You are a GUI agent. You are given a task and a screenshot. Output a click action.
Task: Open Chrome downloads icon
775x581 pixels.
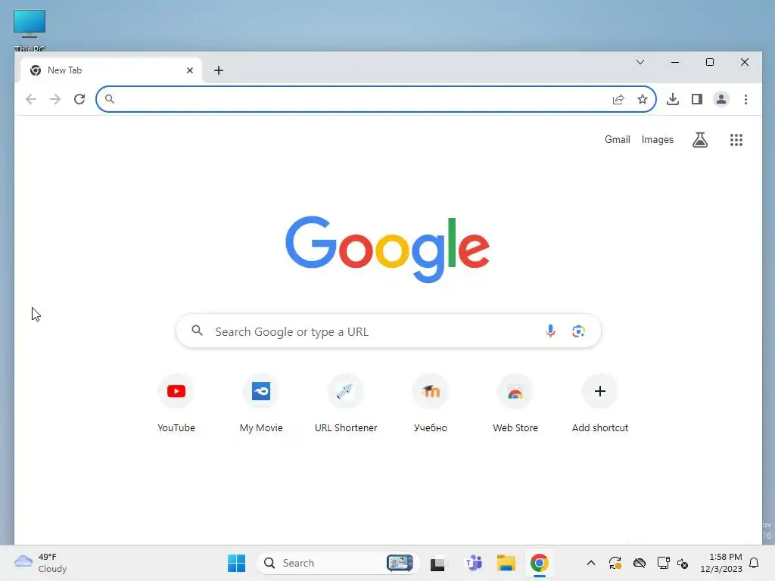click(673, 99)
